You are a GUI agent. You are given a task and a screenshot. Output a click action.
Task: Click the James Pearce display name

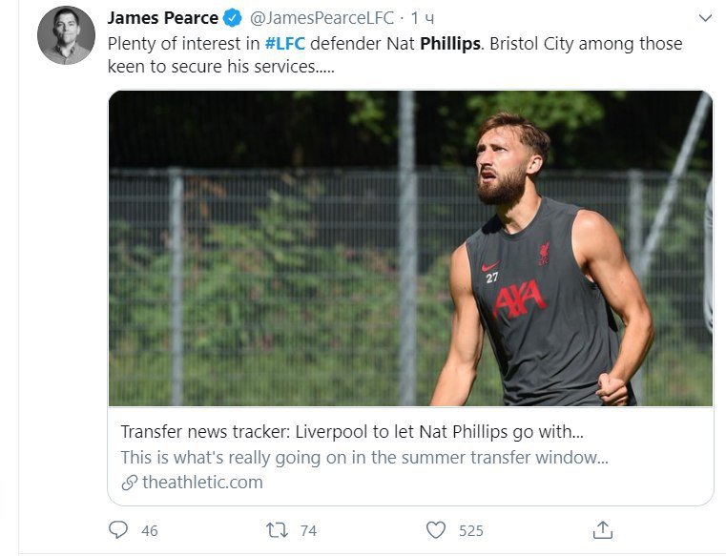[163, 18]
